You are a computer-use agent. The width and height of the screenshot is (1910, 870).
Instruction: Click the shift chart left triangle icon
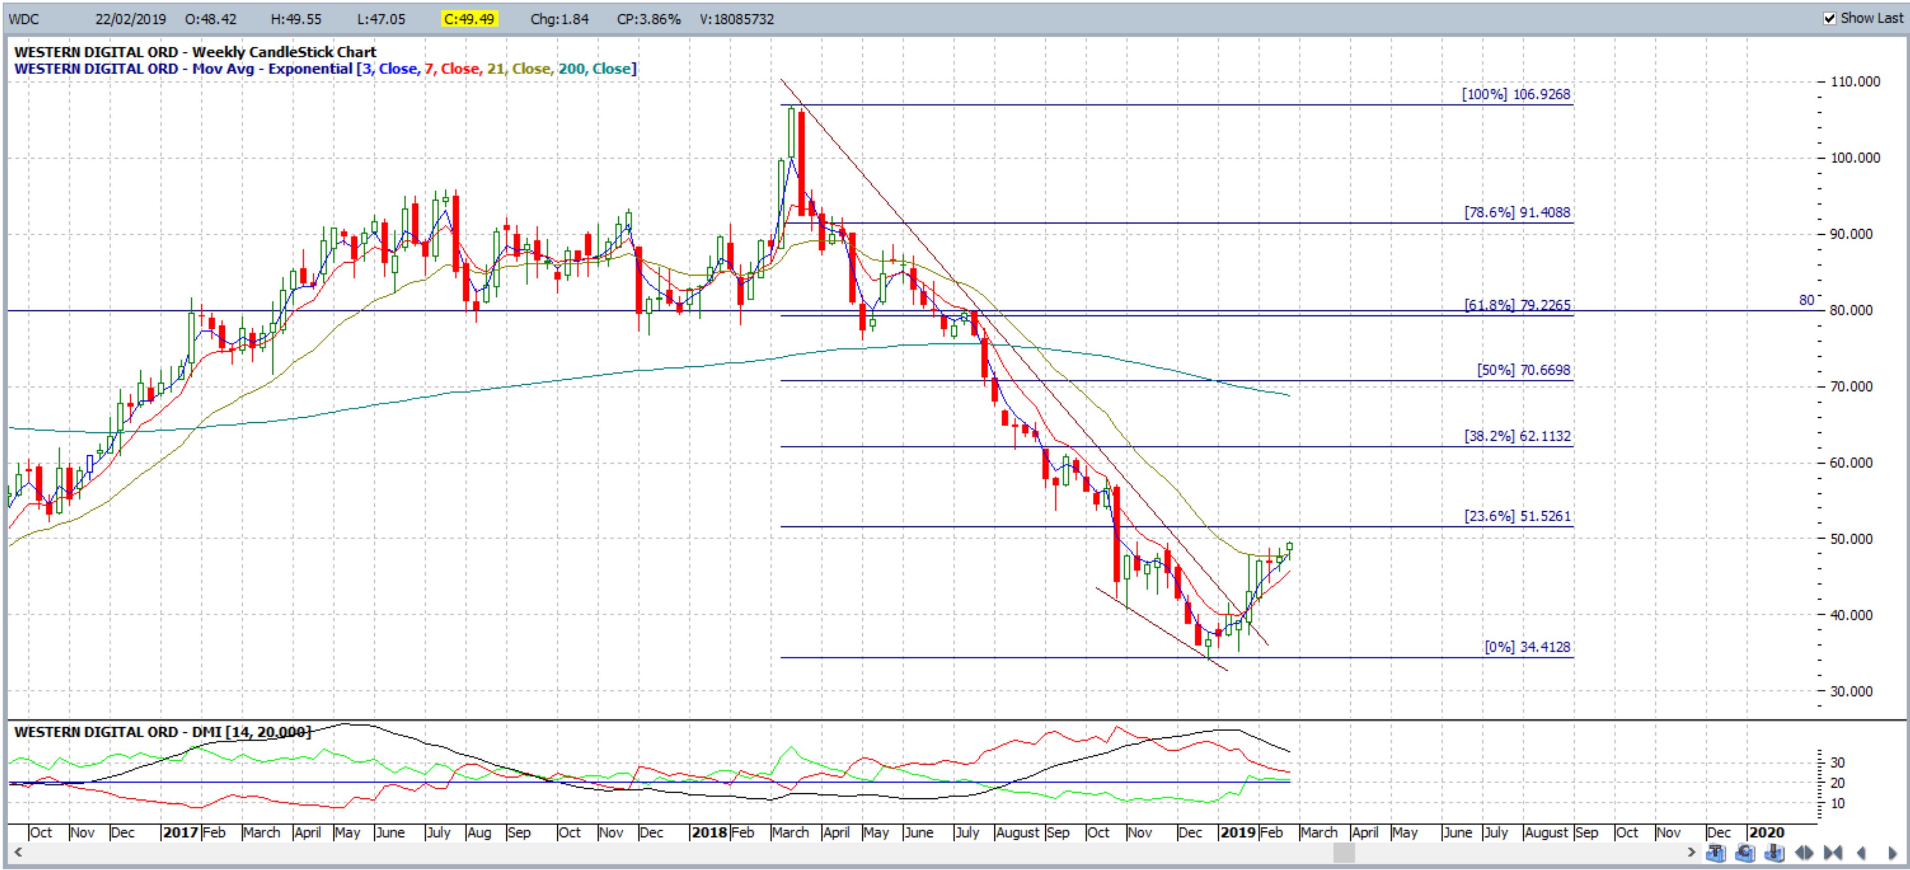[x=1862, y=853]
